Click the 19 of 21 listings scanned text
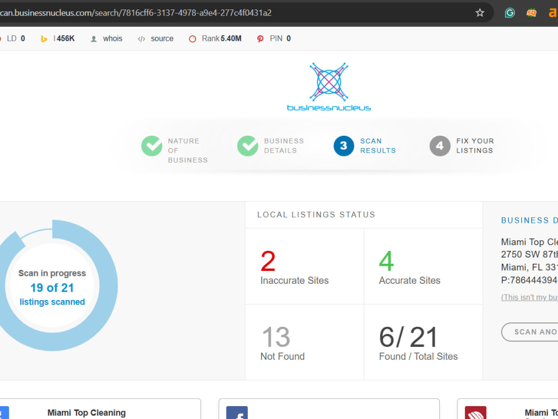Image resolution: width=558 pixels, height=419 pixels. click(x=52, y=294)
